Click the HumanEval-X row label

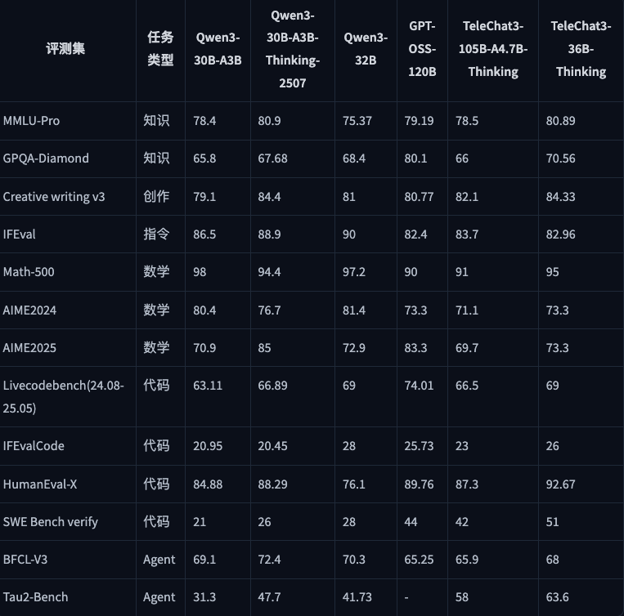click(40, 484)
